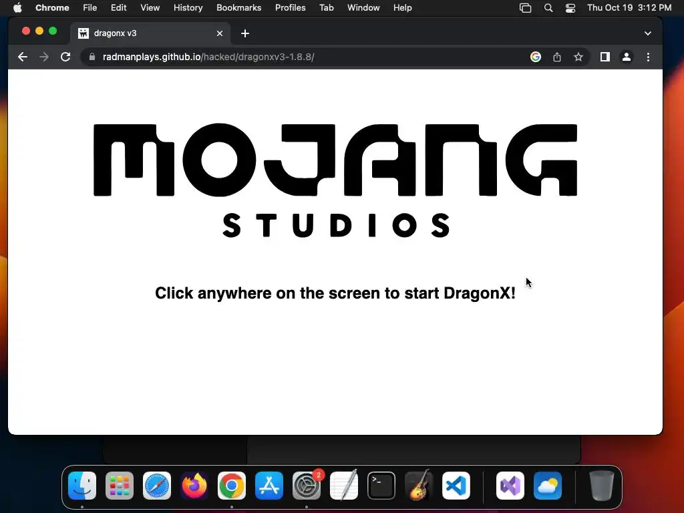Select the dragonx v3 tab

(150, 33)
